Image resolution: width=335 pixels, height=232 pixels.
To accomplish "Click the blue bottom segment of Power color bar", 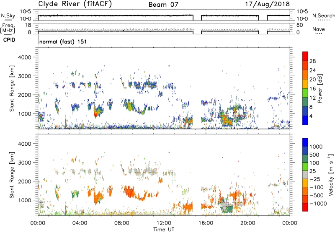I will tap(305, 120).
